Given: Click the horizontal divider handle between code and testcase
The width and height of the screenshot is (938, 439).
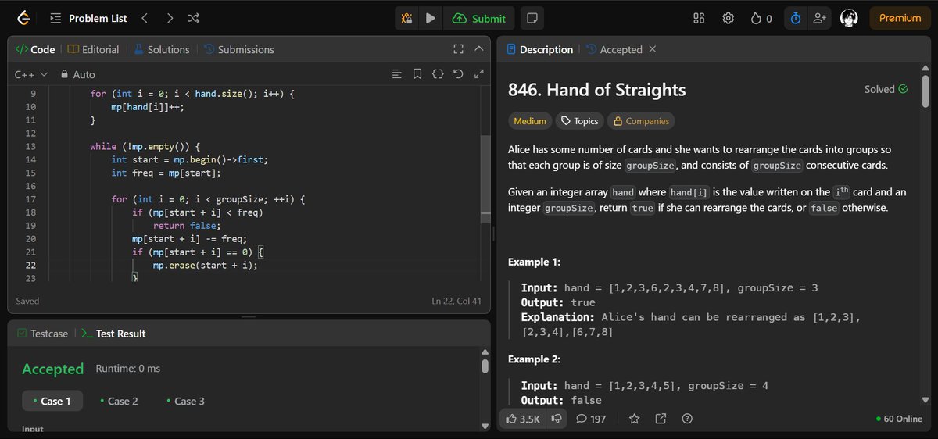Looking at the screenshot, I should click(249, 316).
